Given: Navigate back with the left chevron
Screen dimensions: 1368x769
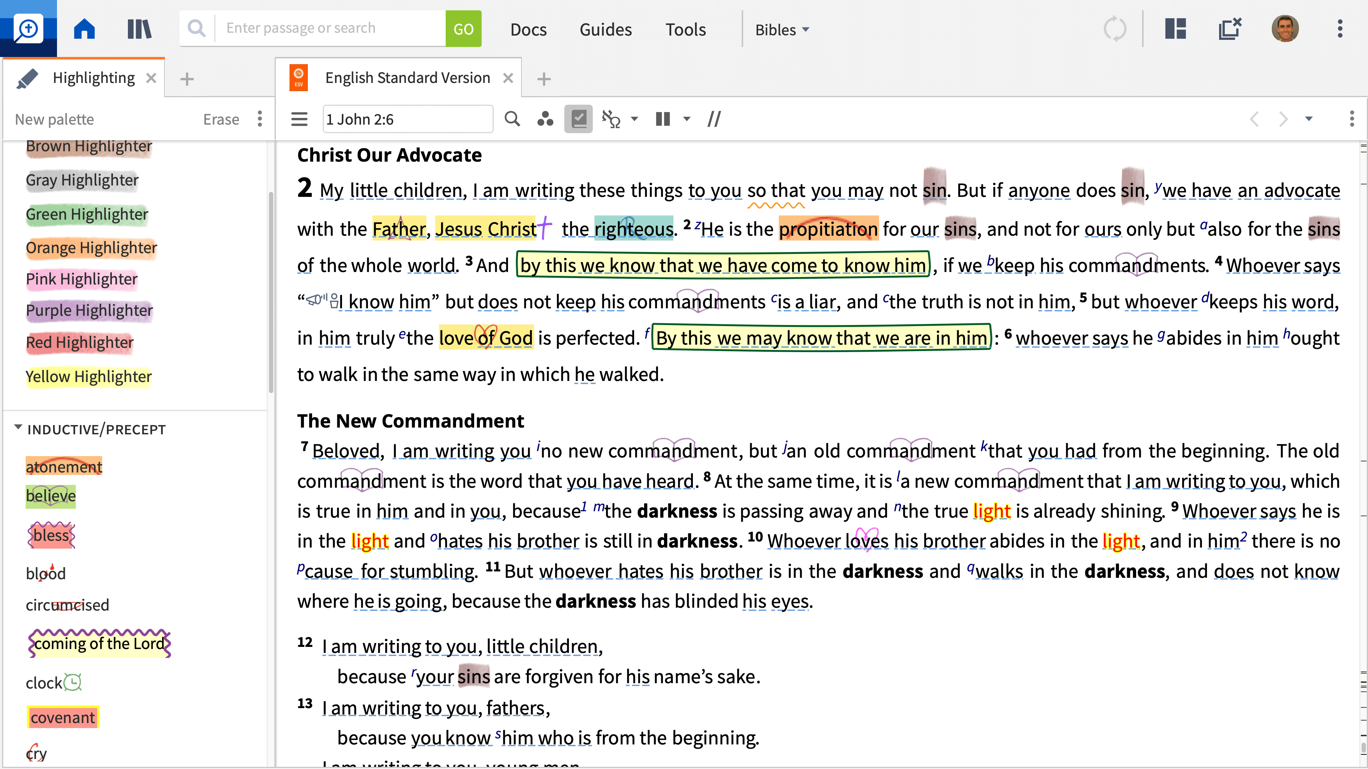Looking at the screenshot, I should 1254,119.
